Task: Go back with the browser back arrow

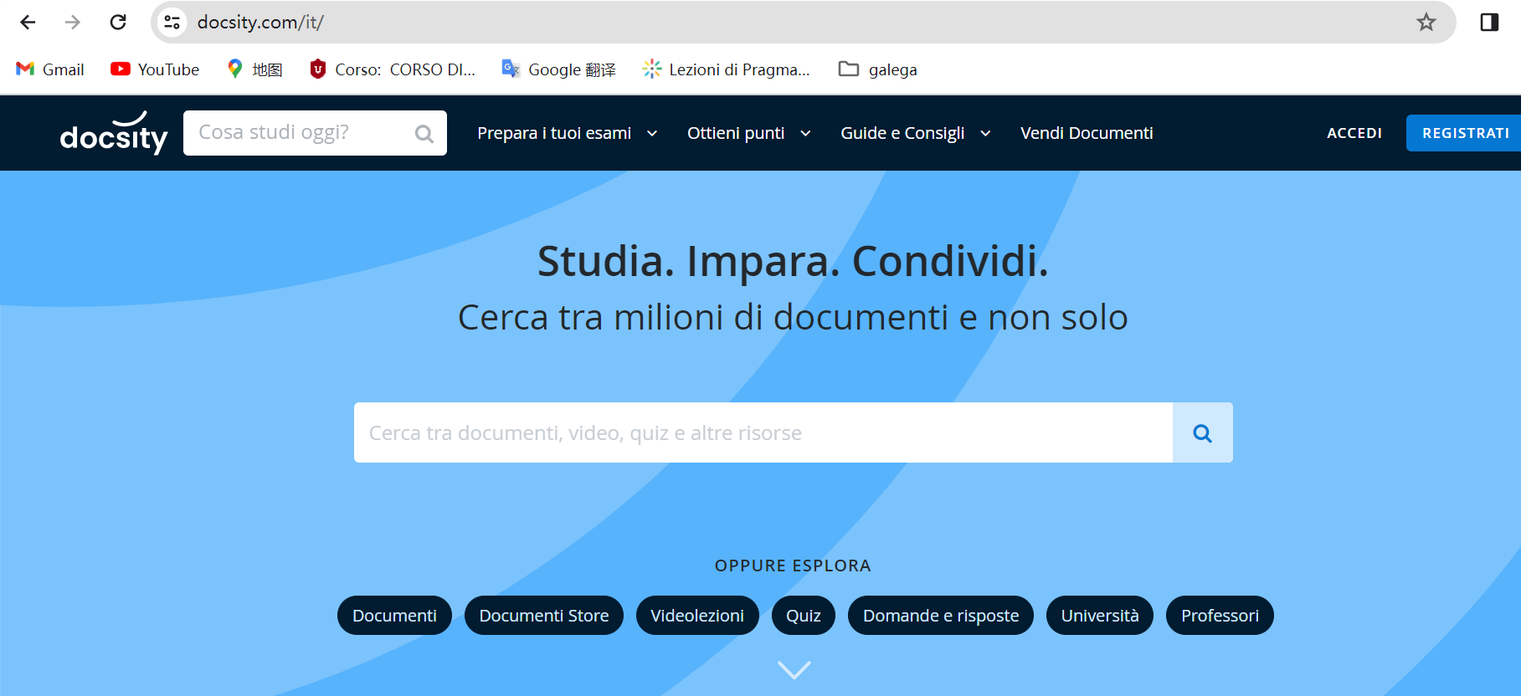Action: point(28,23)
